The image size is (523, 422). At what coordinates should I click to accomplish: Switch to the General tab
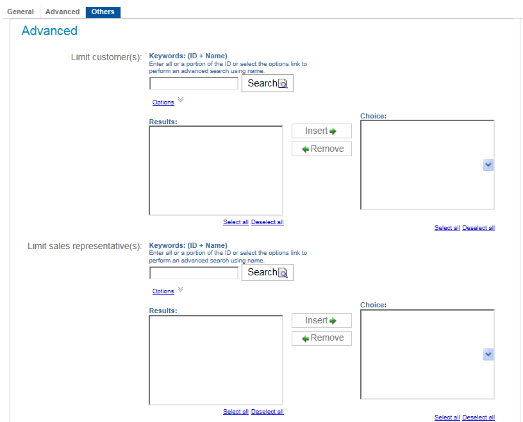point(21,12)
